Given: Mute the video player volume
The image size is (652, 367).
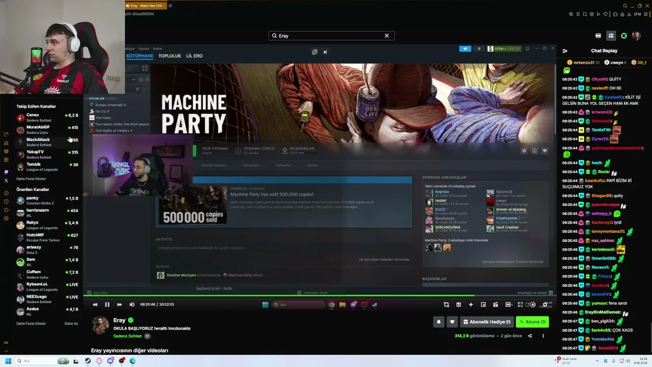Looking at the screenshot, I should pyautogui.click(x=132, y=304).
